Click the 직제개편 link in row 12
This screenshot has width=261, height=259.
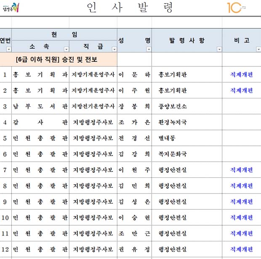coord(241,249)
